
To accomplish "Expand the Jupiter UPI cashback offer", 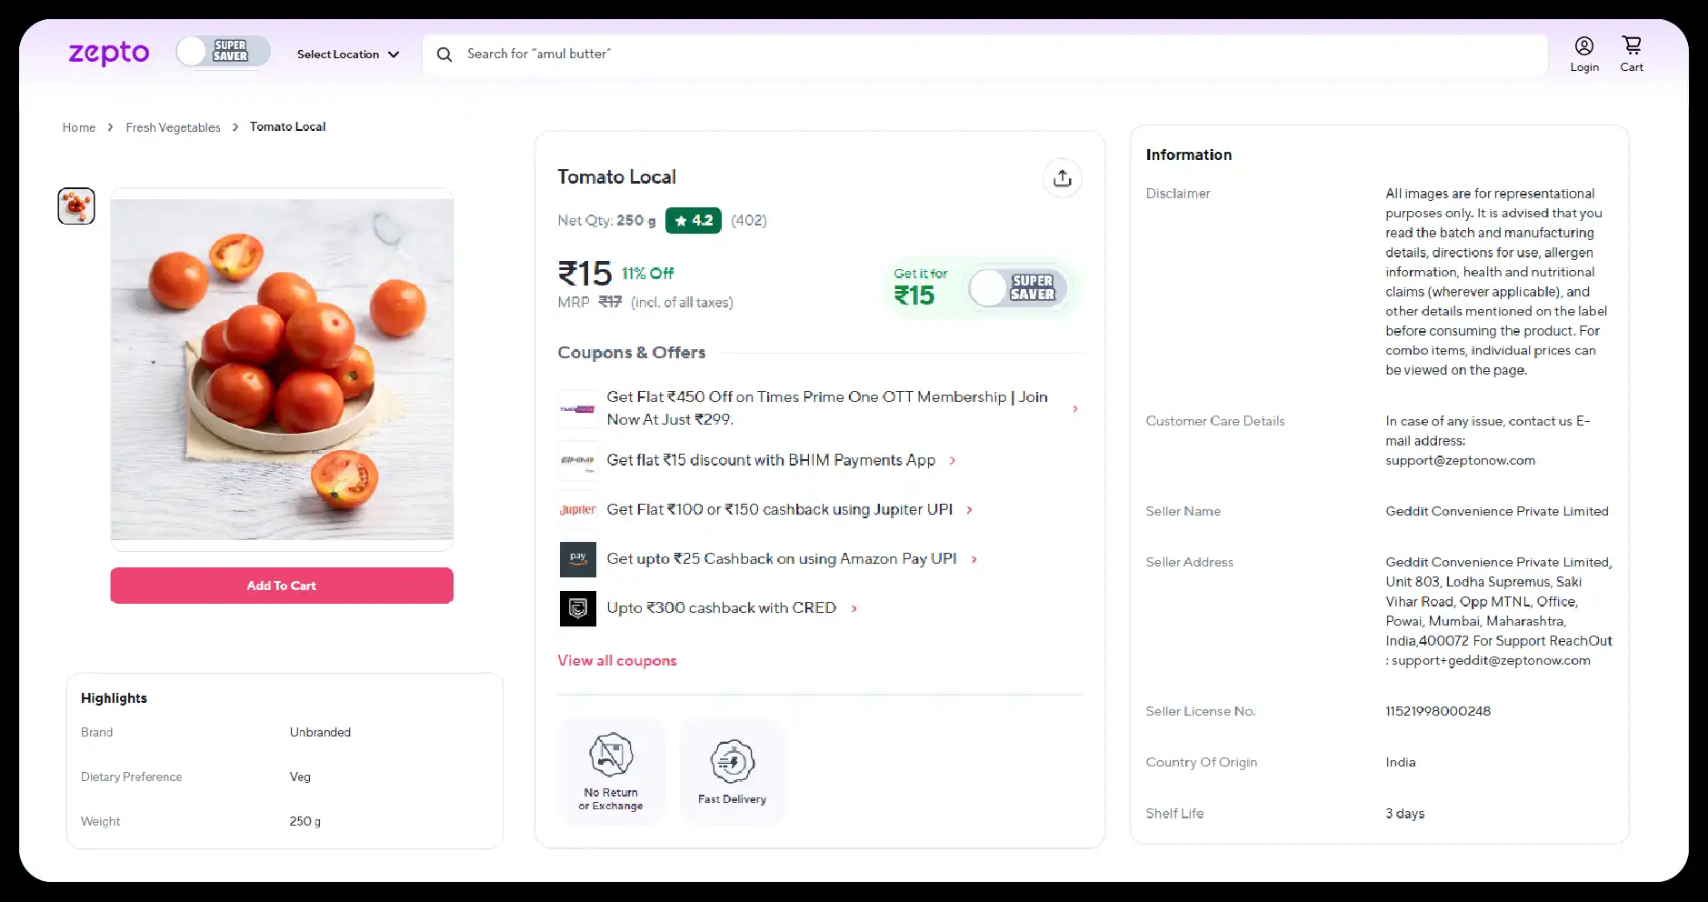I will click(969, 510).
